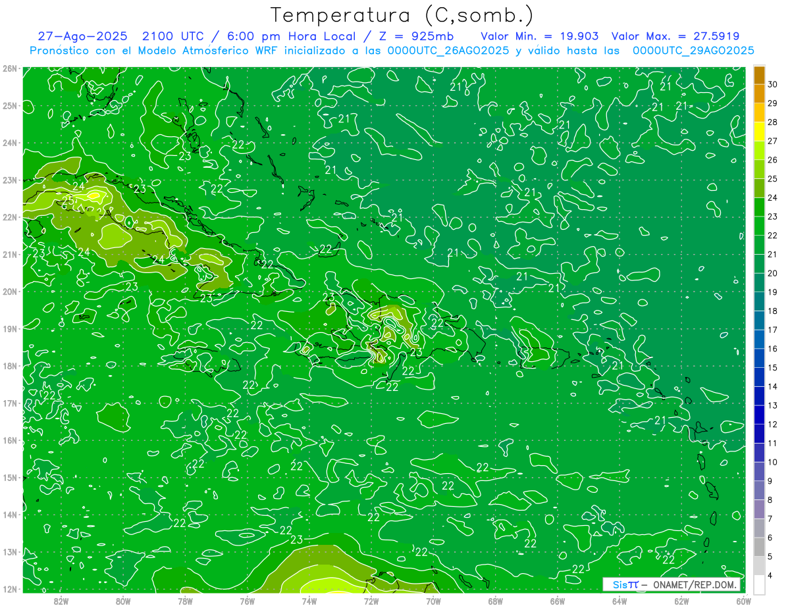Click the "Valor Min. = 19.903" readout
Viewport: 790px width, 610px height.
pos(539,36)
